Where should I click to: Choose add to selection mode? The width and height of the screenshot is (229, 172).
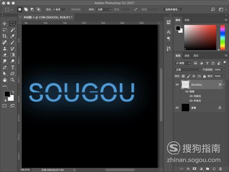pos(26,10)
